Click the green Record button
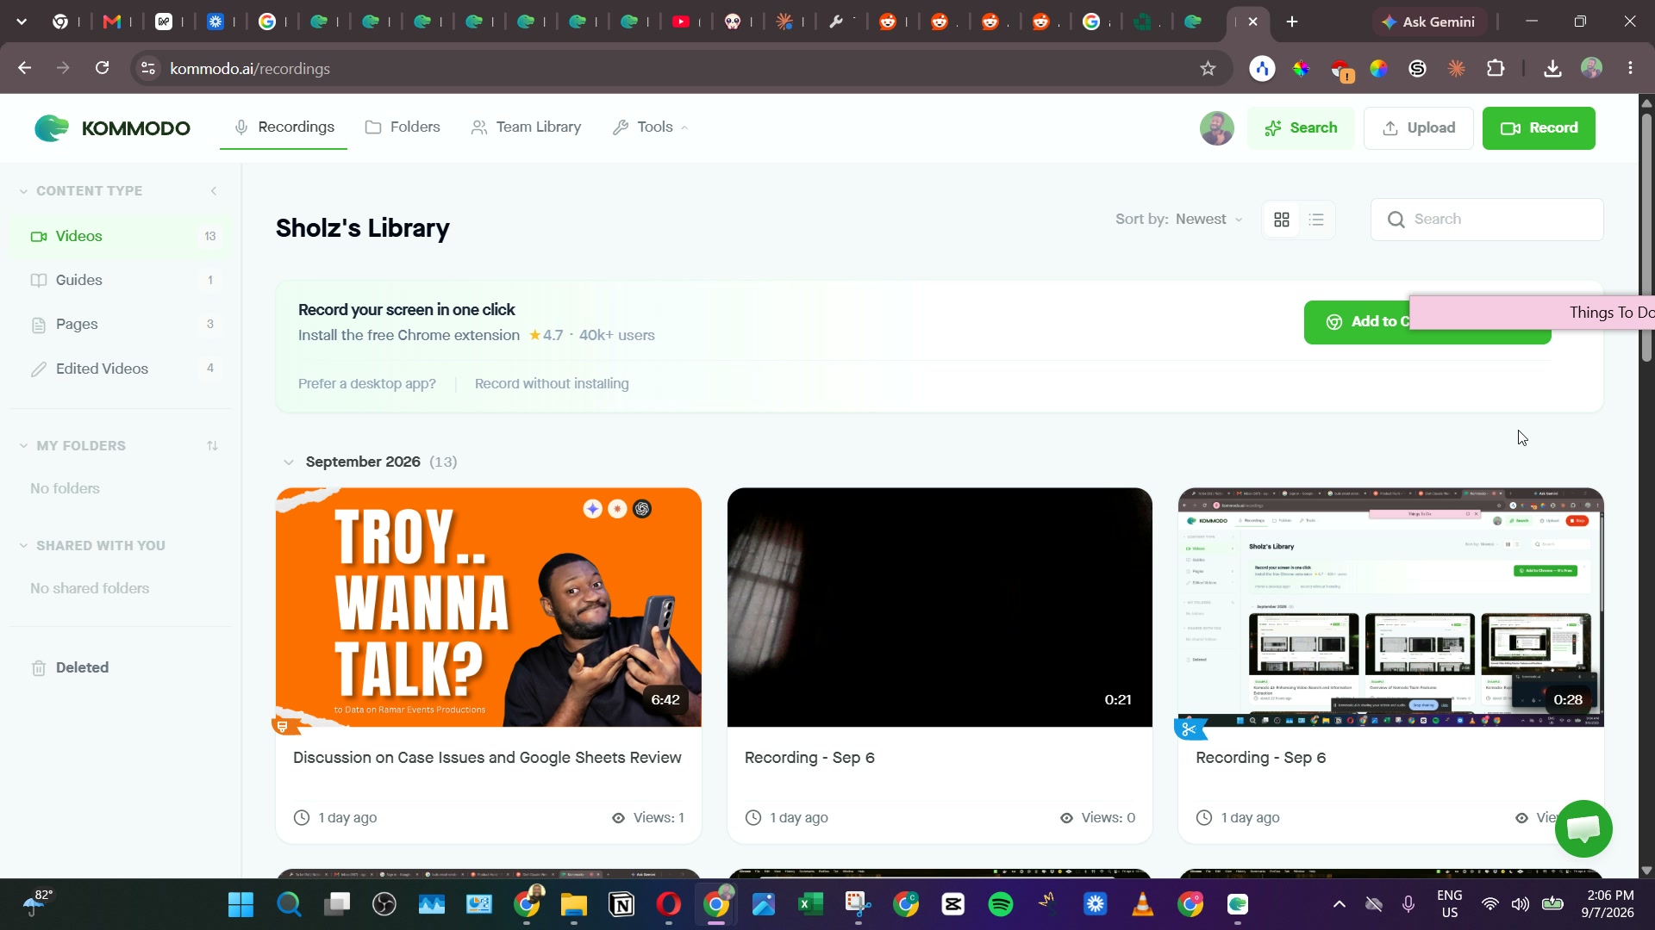1655x930 pixels. tap(1539, 128)
